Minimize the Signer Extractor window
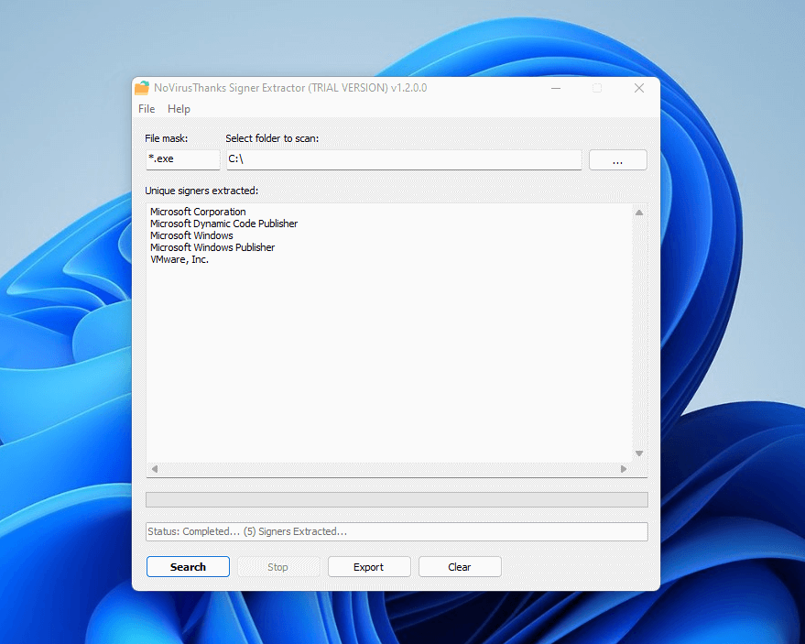 pos(556,88)
